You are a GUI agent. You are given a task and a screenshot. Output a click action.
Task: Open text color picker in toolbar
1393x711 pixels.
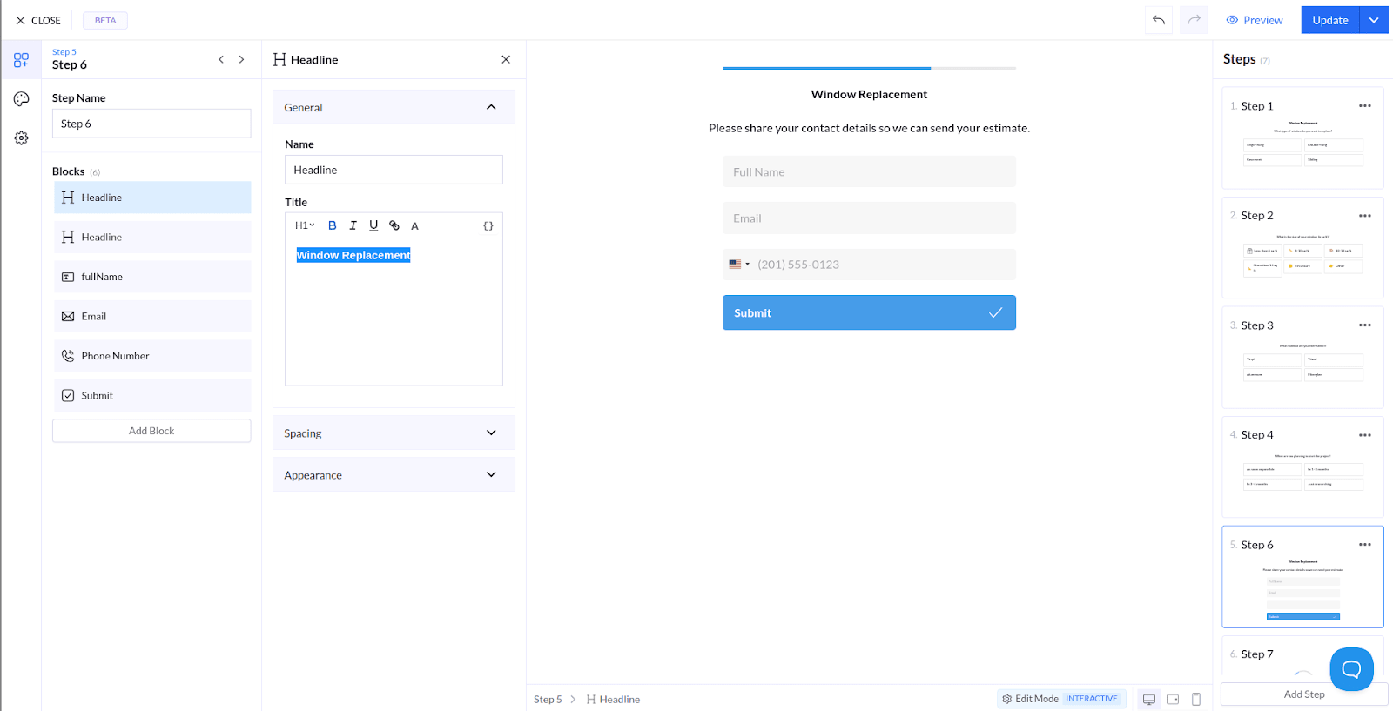pos(414,225)
